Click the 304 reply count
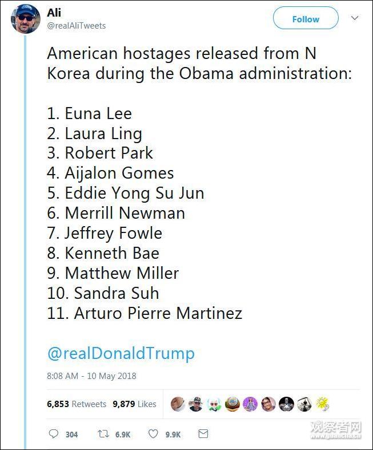 coord(71,435)
